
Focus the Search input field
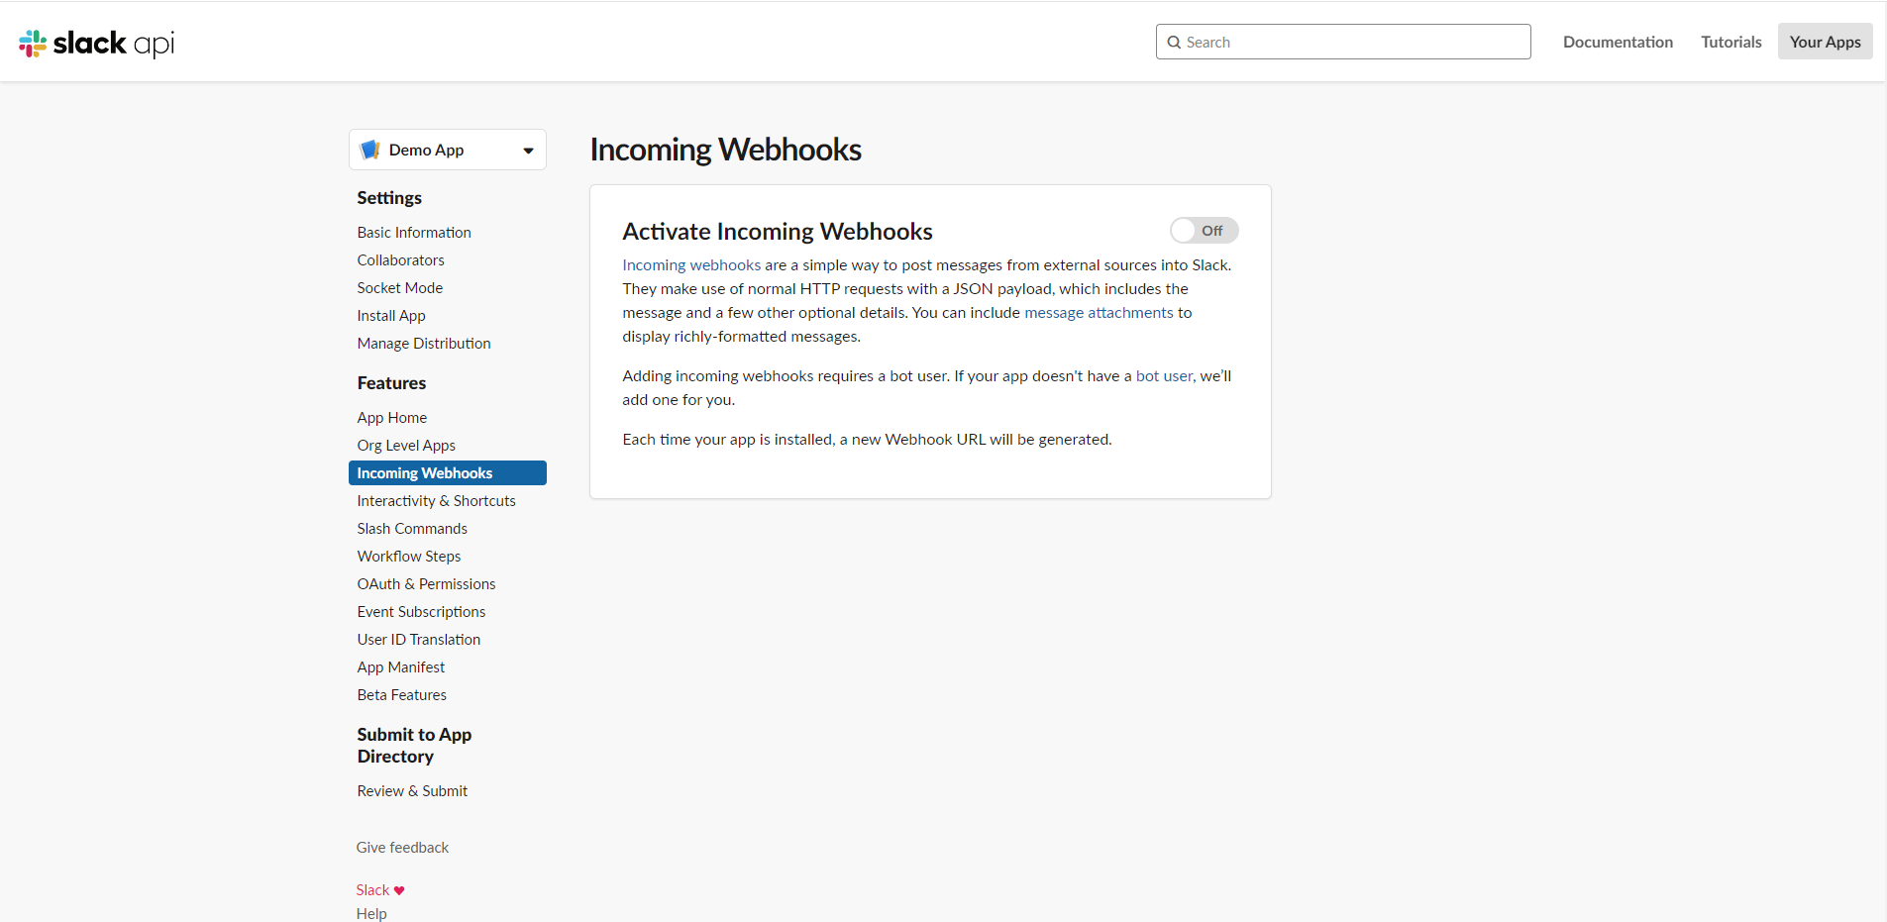[1343, 42]
